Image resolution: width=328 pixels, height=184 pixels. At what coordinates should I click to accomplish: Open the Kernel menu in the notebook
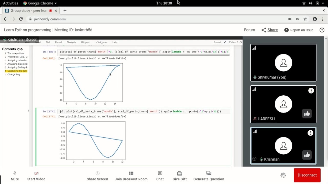[58, 42]
